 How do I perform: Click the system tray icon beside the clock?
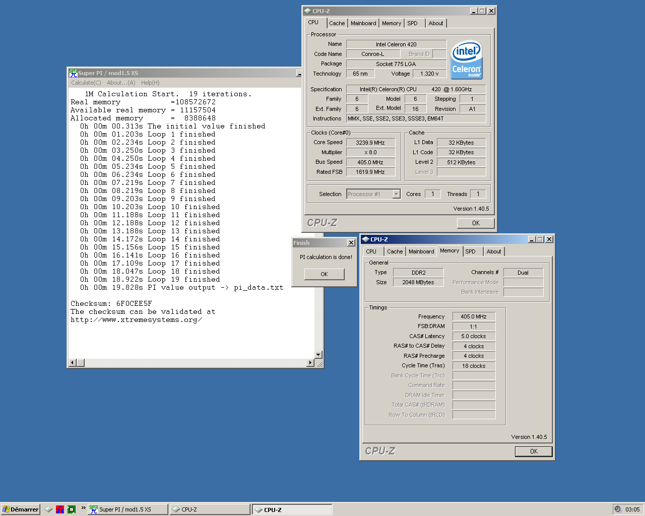[618, 509]
